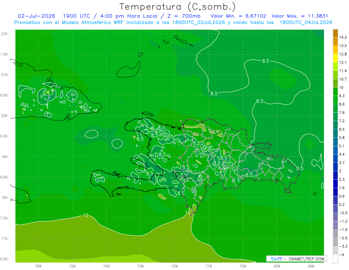The image size is (349, 270).
Task: Click the "1.5N" latitude axis label
Action: coord(4,54)
